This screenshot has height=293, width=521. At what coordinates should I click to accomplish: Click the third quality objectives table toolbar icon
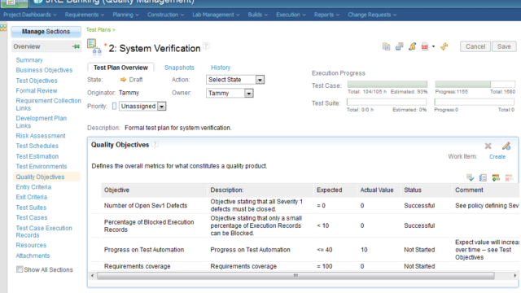[496, 177]
